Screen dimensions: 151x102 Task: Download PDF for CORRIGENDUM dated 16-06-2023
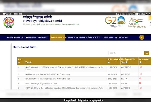[x=141, y=88]
